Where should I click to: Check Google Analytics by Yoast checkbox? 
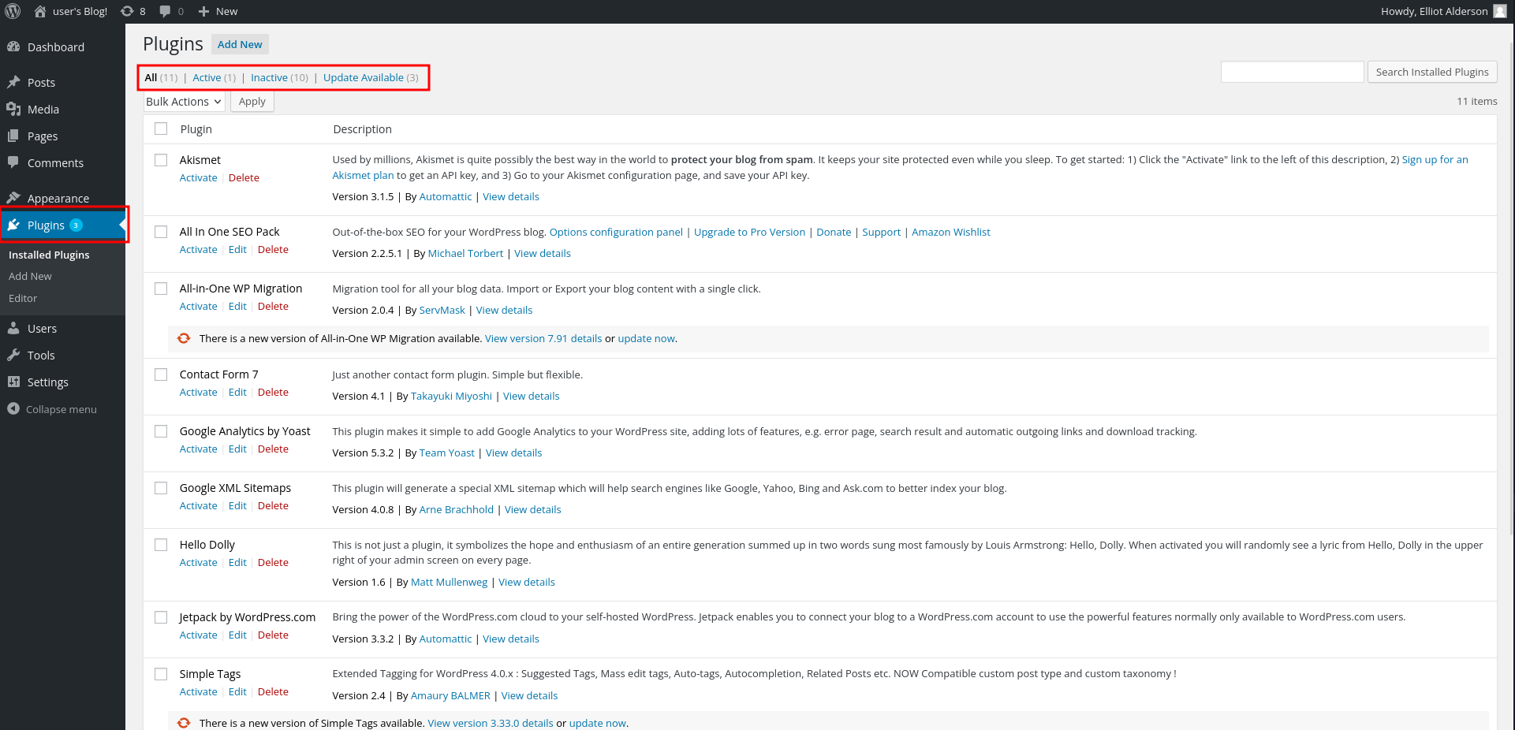pyautogui.click(x=161, y=431)
